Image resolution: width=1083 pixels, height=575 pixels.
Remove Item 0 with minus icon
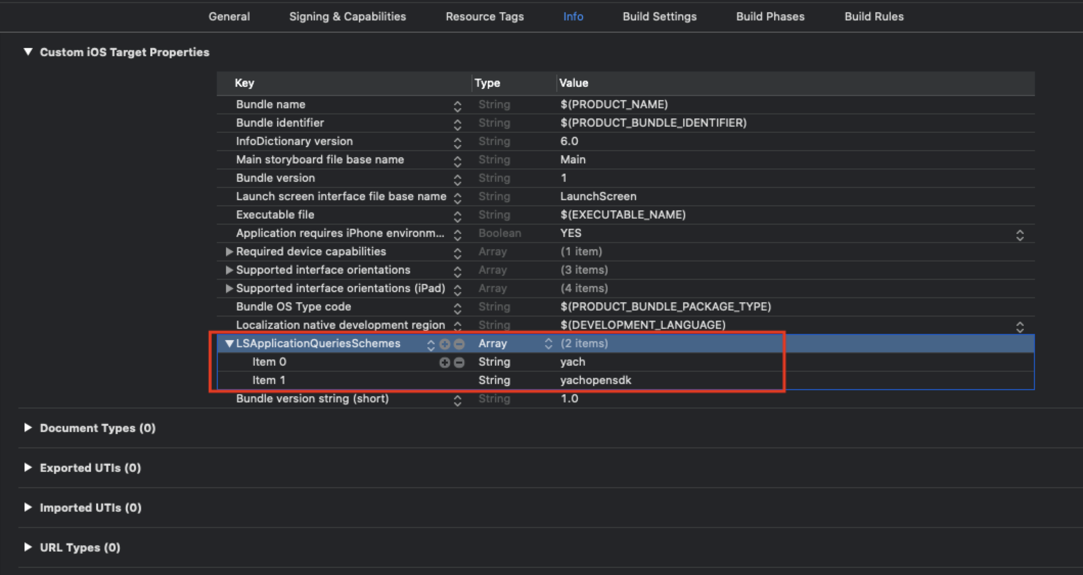(x=459, y=363)
